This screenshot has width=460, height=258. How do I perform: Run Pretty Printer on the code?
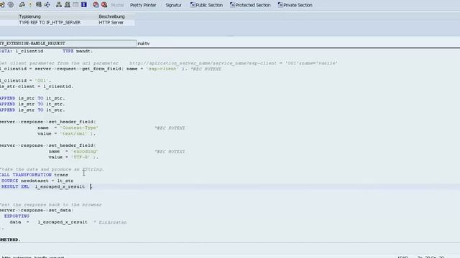tap(143, 5)
